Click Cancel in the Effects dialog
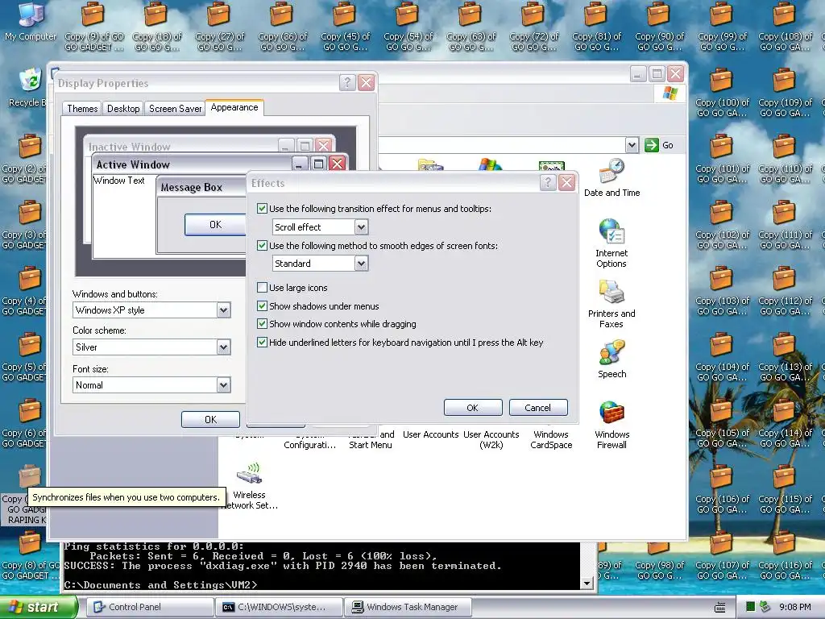 click(x=537, y=407)
